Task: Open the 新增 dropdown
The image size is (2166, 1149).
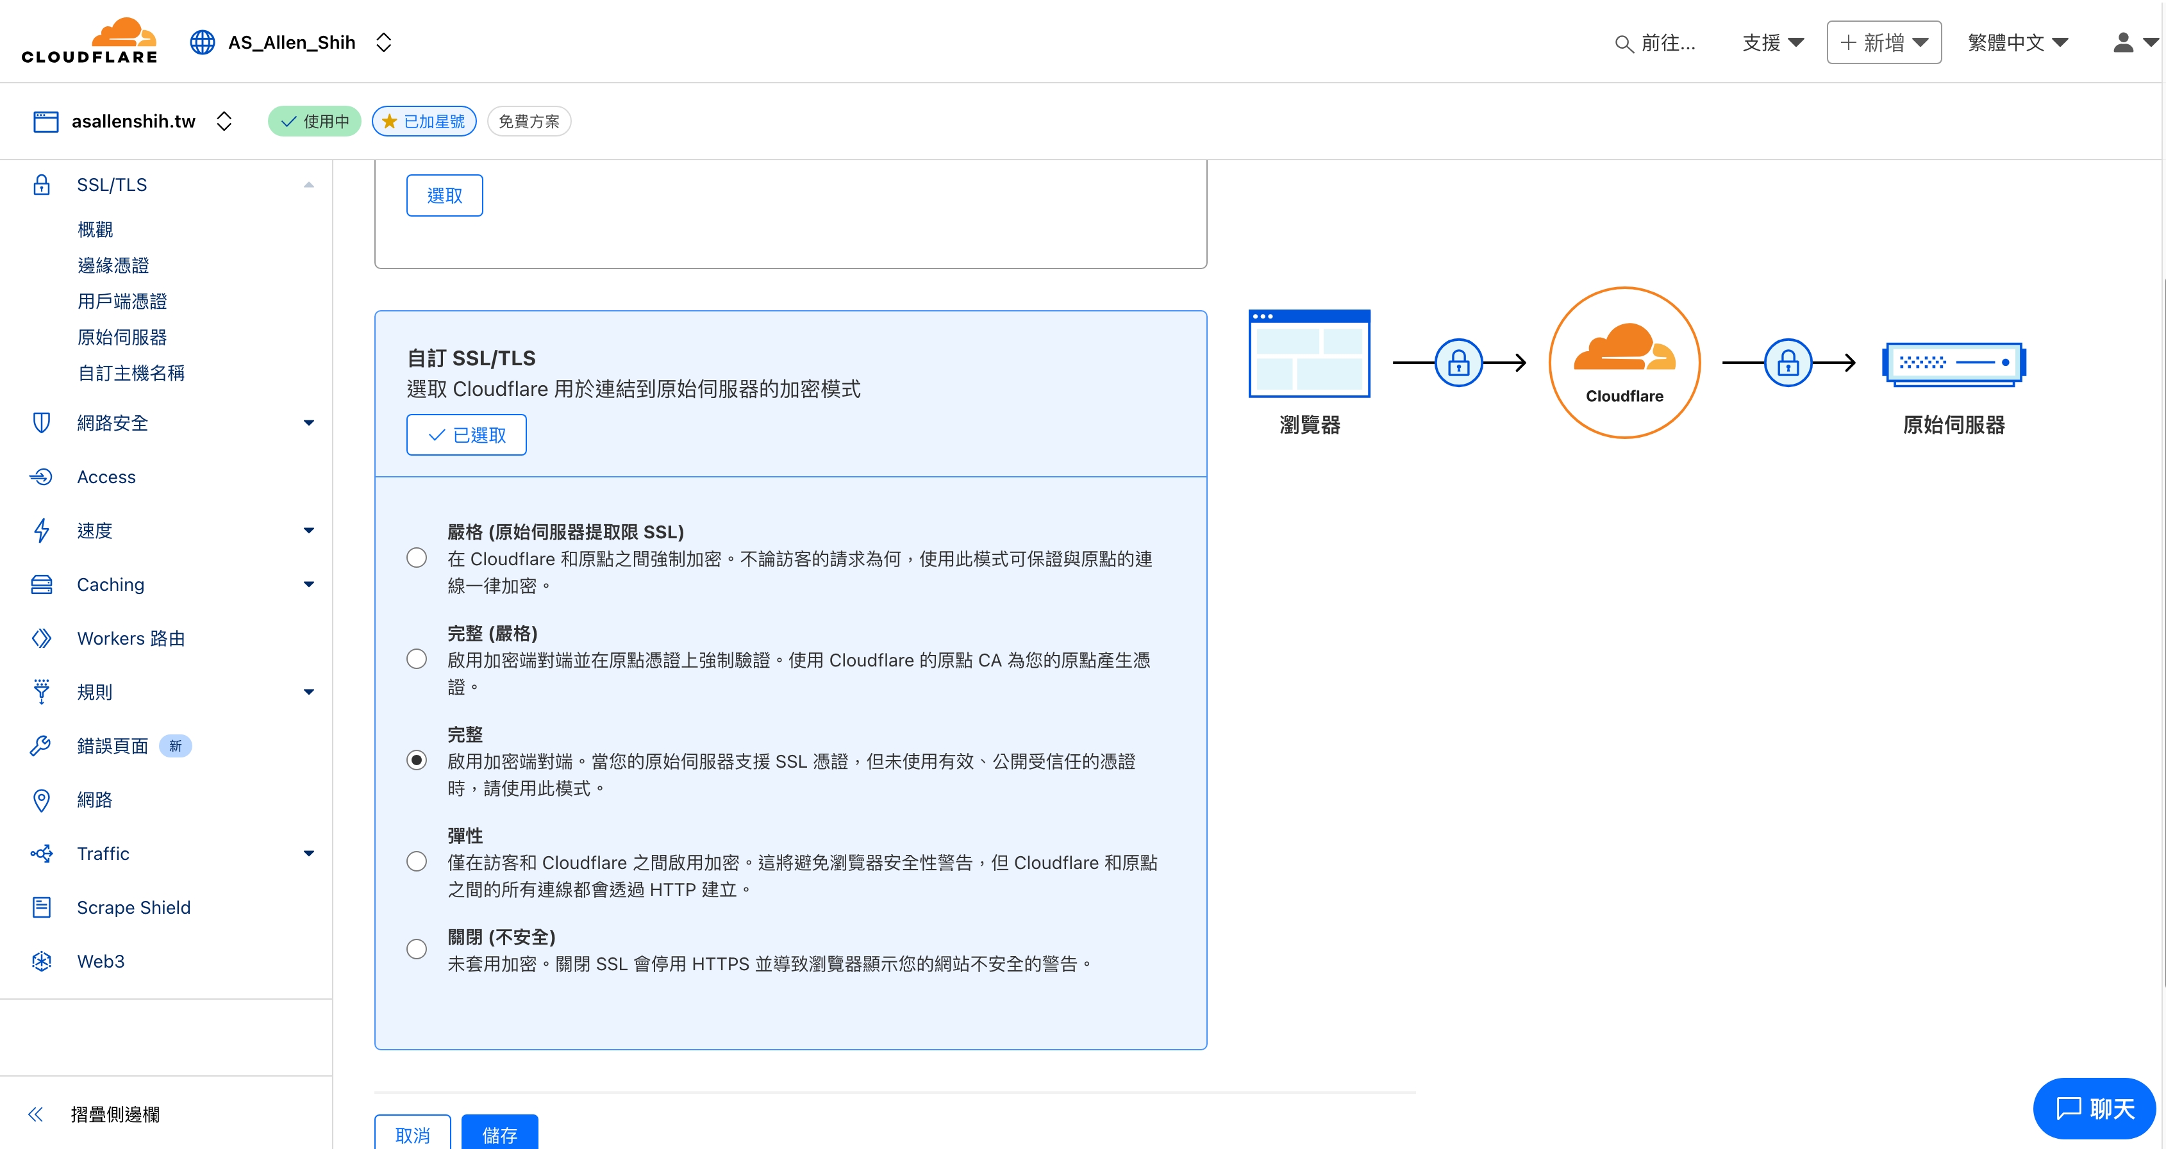Action: 1883,42
